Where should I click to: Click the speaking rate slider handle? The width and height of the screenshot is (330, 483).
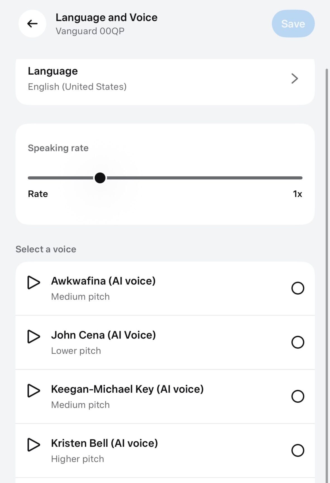tap(100, 178)
